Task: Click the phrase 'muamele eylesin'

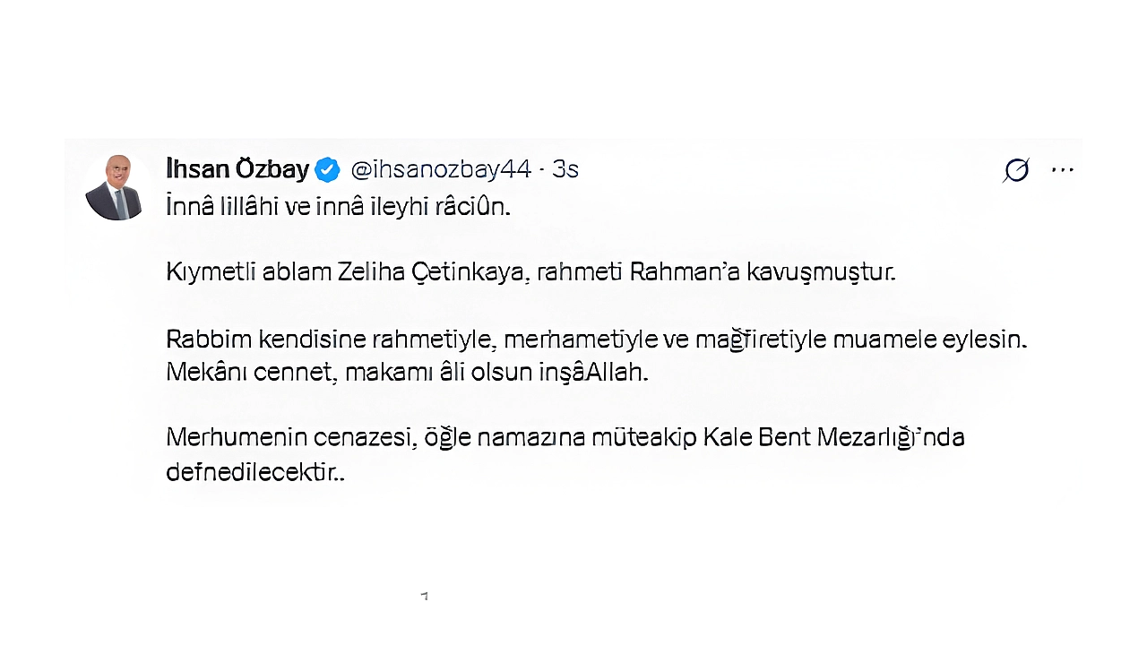Action: (928, 340)
